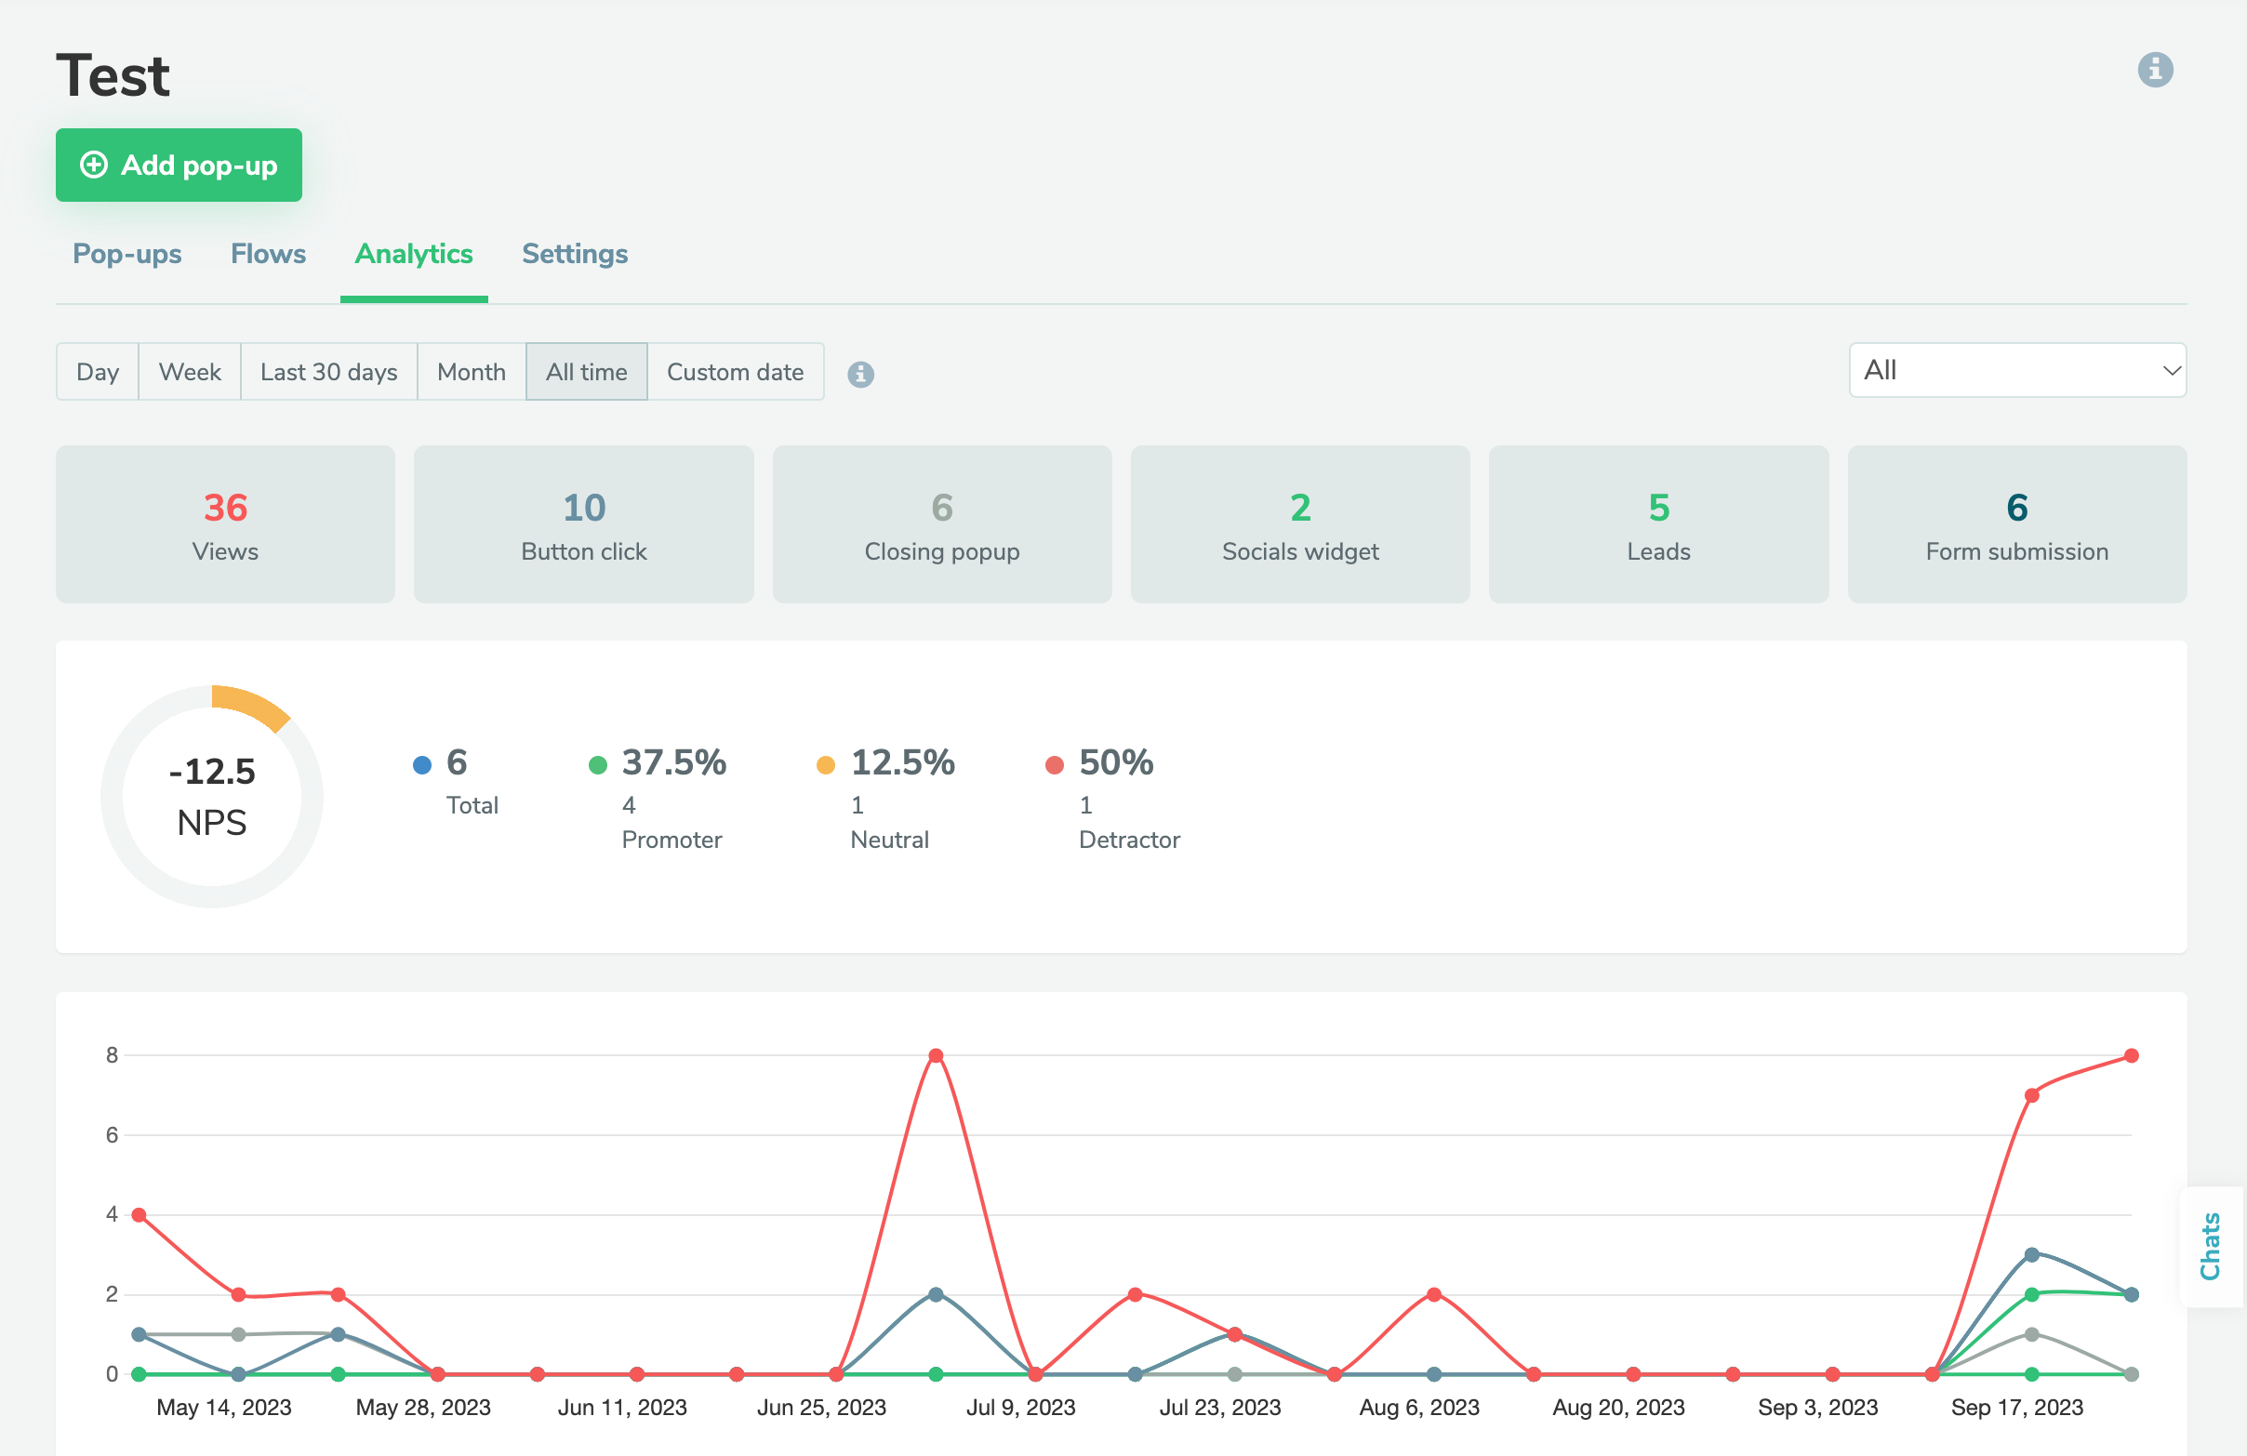Click the info icon at top right
2247x1456 pixels.
point(2156,69)
